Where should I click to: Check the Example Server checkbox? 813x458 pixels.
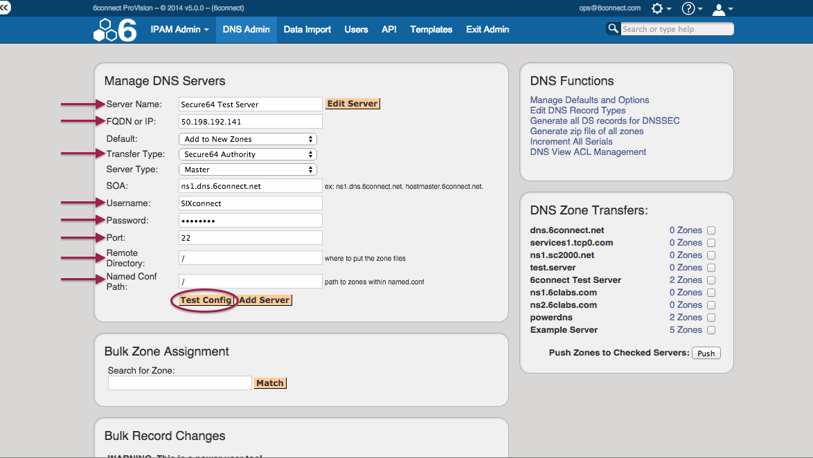coord(711,330)
